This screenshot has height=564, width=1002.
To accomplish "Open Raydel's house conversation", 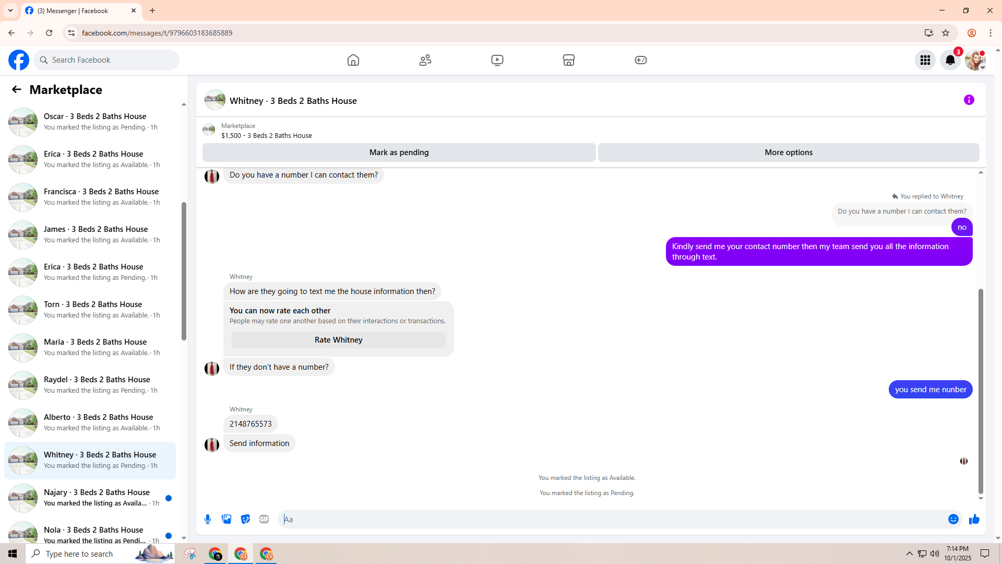I will [90, 385].
